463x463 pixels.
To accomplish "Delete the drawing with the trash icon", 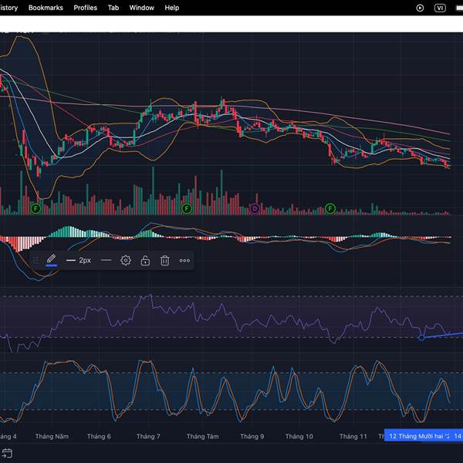I will click(165, 260).
